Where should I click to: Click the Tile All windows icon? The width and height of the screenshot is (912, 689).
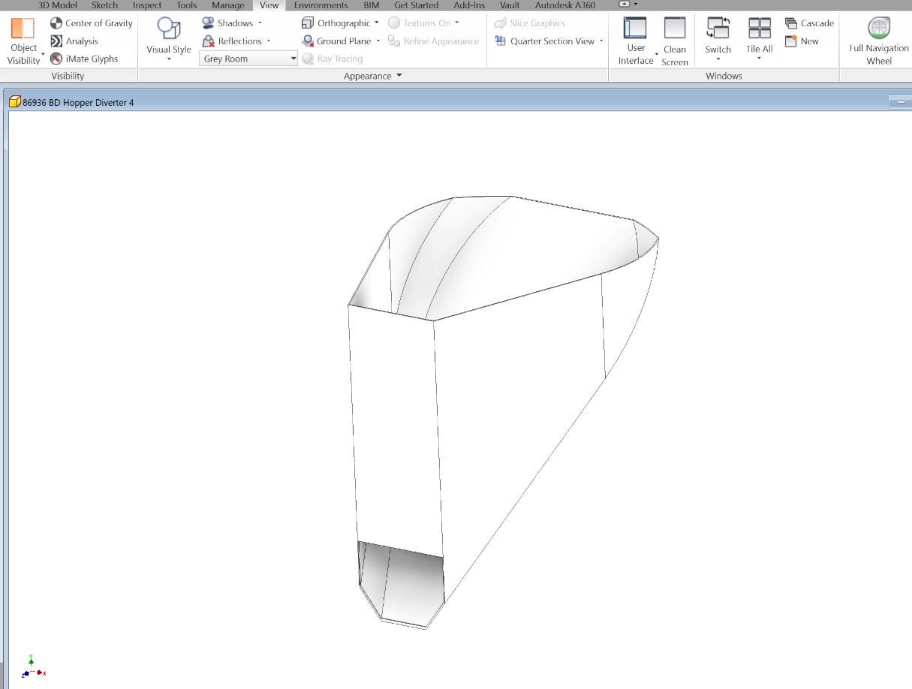(760, 29)
